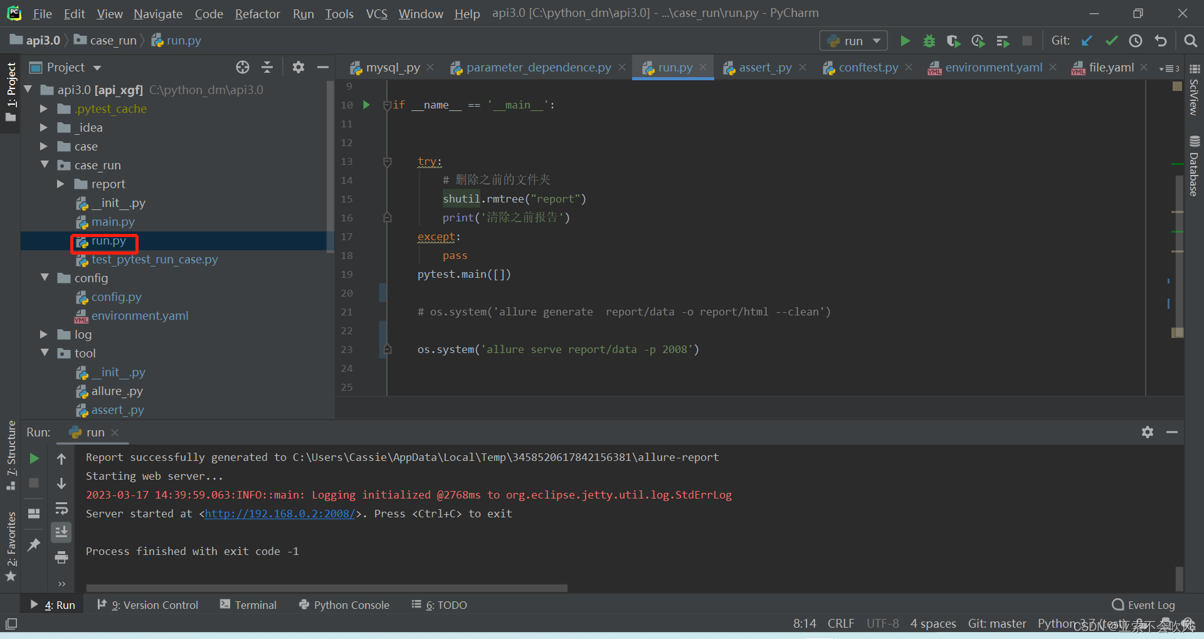Open 9: Version Control tool window
Image resolution: width=1204 pixels, height=639 pixels.
[147, 605]
